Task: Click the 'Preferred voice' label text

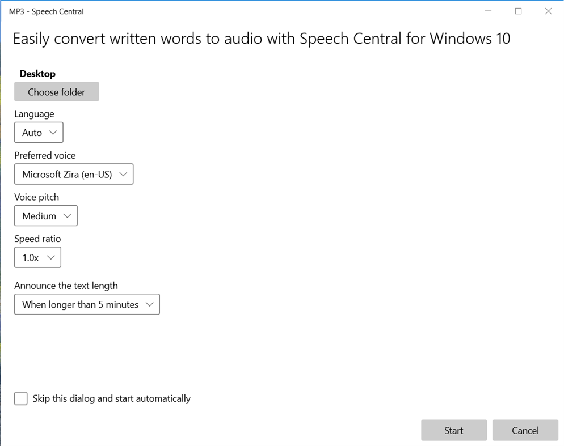Action: [45, 155]
